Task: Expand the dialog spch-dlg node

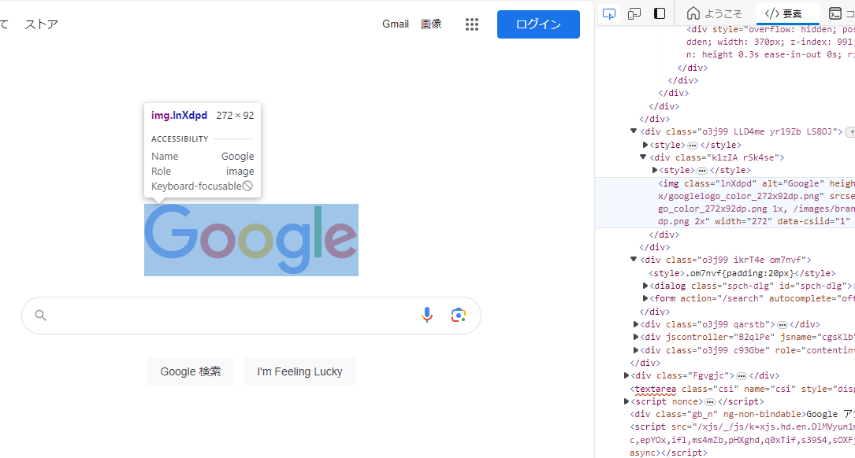Action: [645, 285]
